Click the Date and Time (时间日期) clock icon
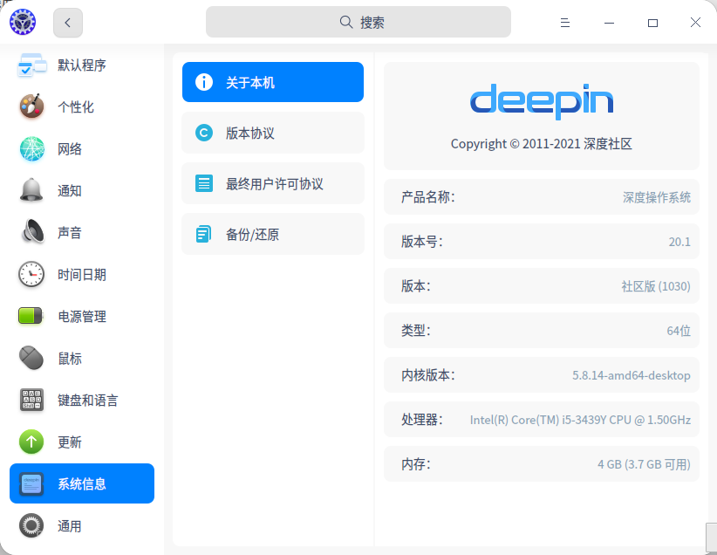Viewport: 717px width, 555px height. coord(32,275)
